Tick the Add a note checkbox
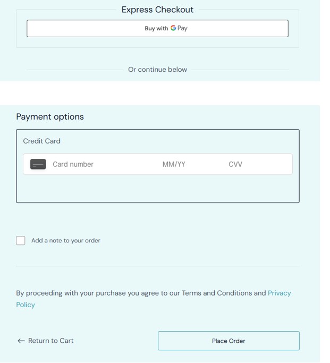 (21, 241)
